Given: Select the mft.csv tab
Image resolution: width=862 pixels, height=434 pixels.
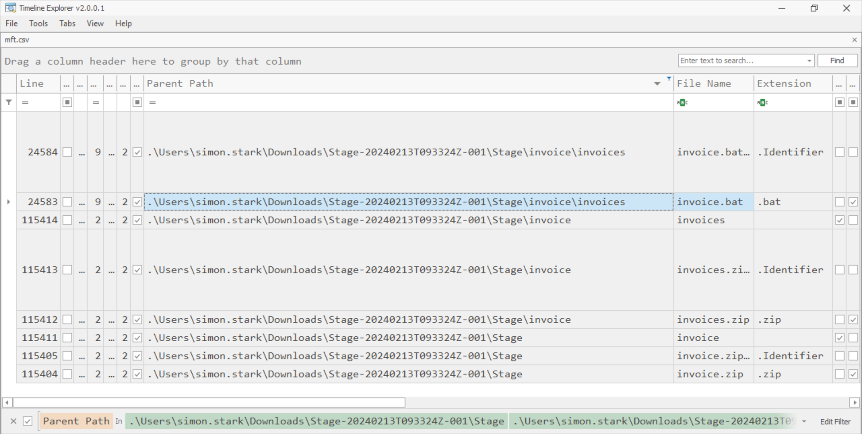Looking at the screenshot, I should [x=17, y=40].
